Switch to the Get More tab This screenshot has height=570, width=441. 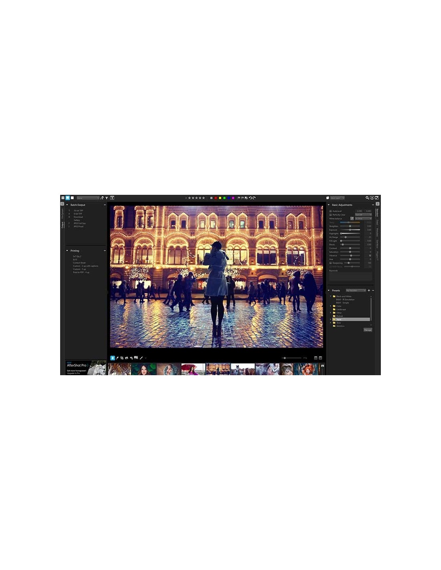377,244
